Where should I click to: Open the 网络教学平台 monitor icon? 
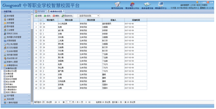coord(161,4)
